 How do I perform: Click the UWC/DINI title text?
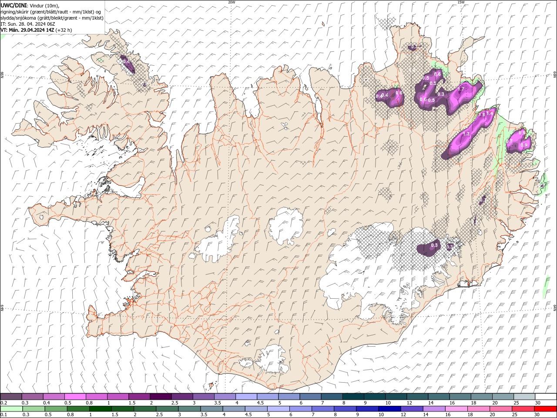[x=13, y=5]
